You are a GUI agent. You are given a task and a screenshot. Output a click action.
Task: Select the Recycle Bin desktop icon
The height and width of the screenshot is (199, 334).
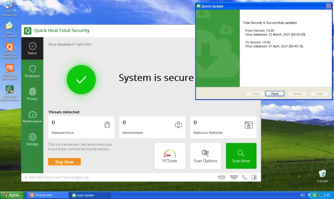(323, 176)
